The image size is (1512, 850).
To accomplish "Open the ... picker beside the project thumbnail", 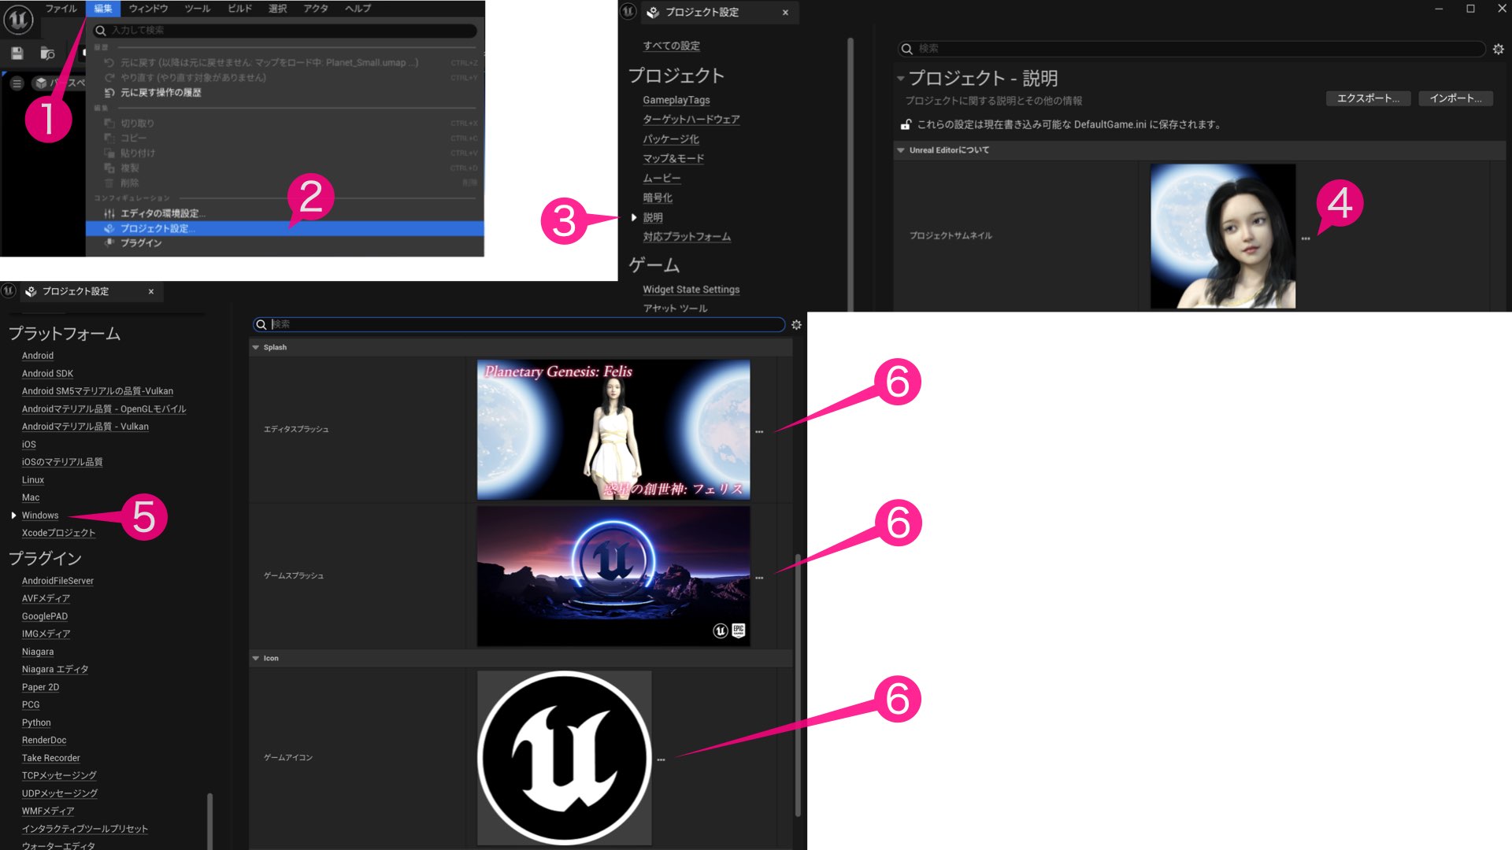I will [x=1306, y=238].
